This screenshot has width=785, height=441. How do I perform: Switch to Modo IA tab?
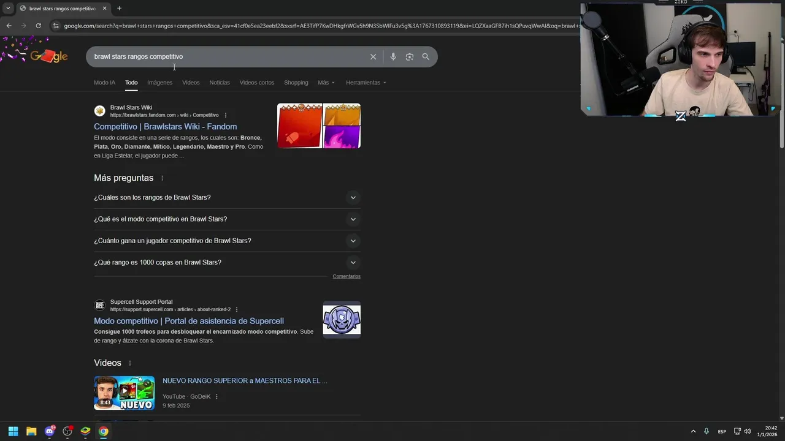(104, 83)
